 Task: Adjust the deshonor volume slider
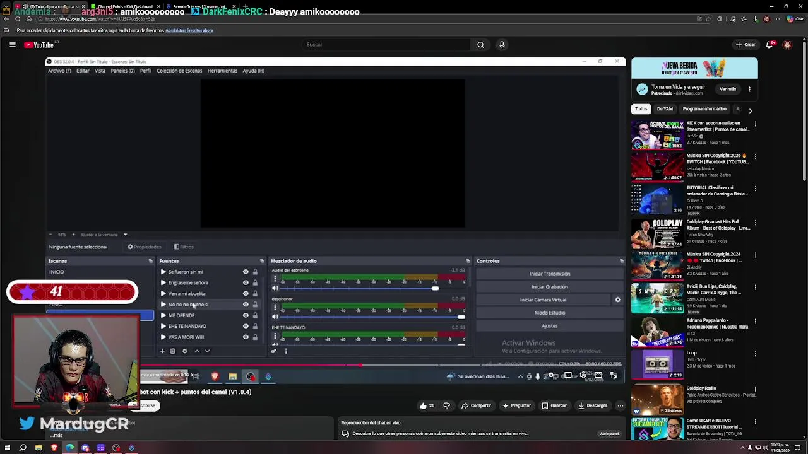point(372,317)
